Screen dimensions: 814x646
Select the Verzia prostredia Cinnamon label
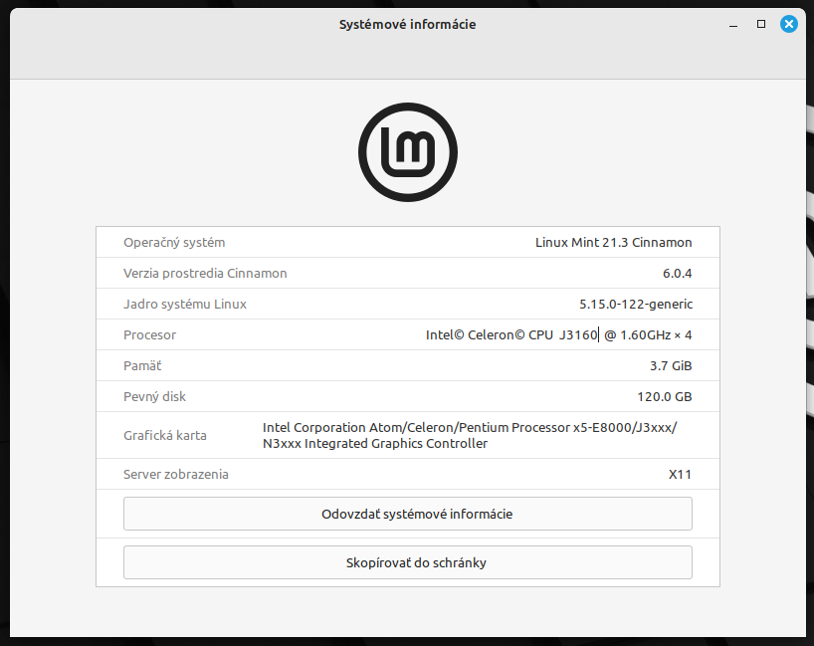tap(205, 273)
